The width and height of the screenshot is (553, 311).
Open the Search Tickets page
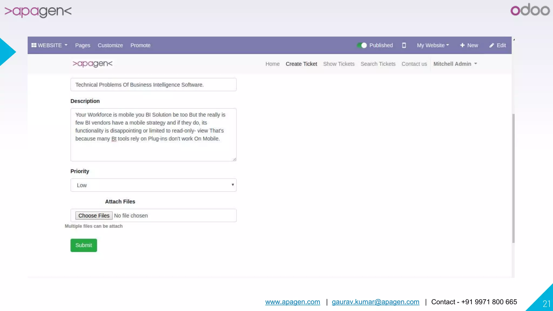(x=378, y=64)
